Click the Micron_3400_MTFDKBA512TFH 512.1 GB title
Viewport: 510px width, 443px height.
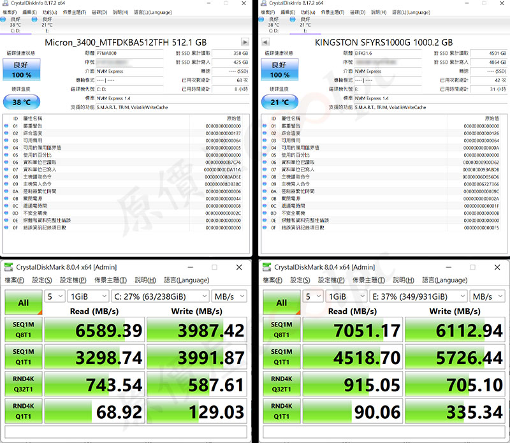(126, 42)
